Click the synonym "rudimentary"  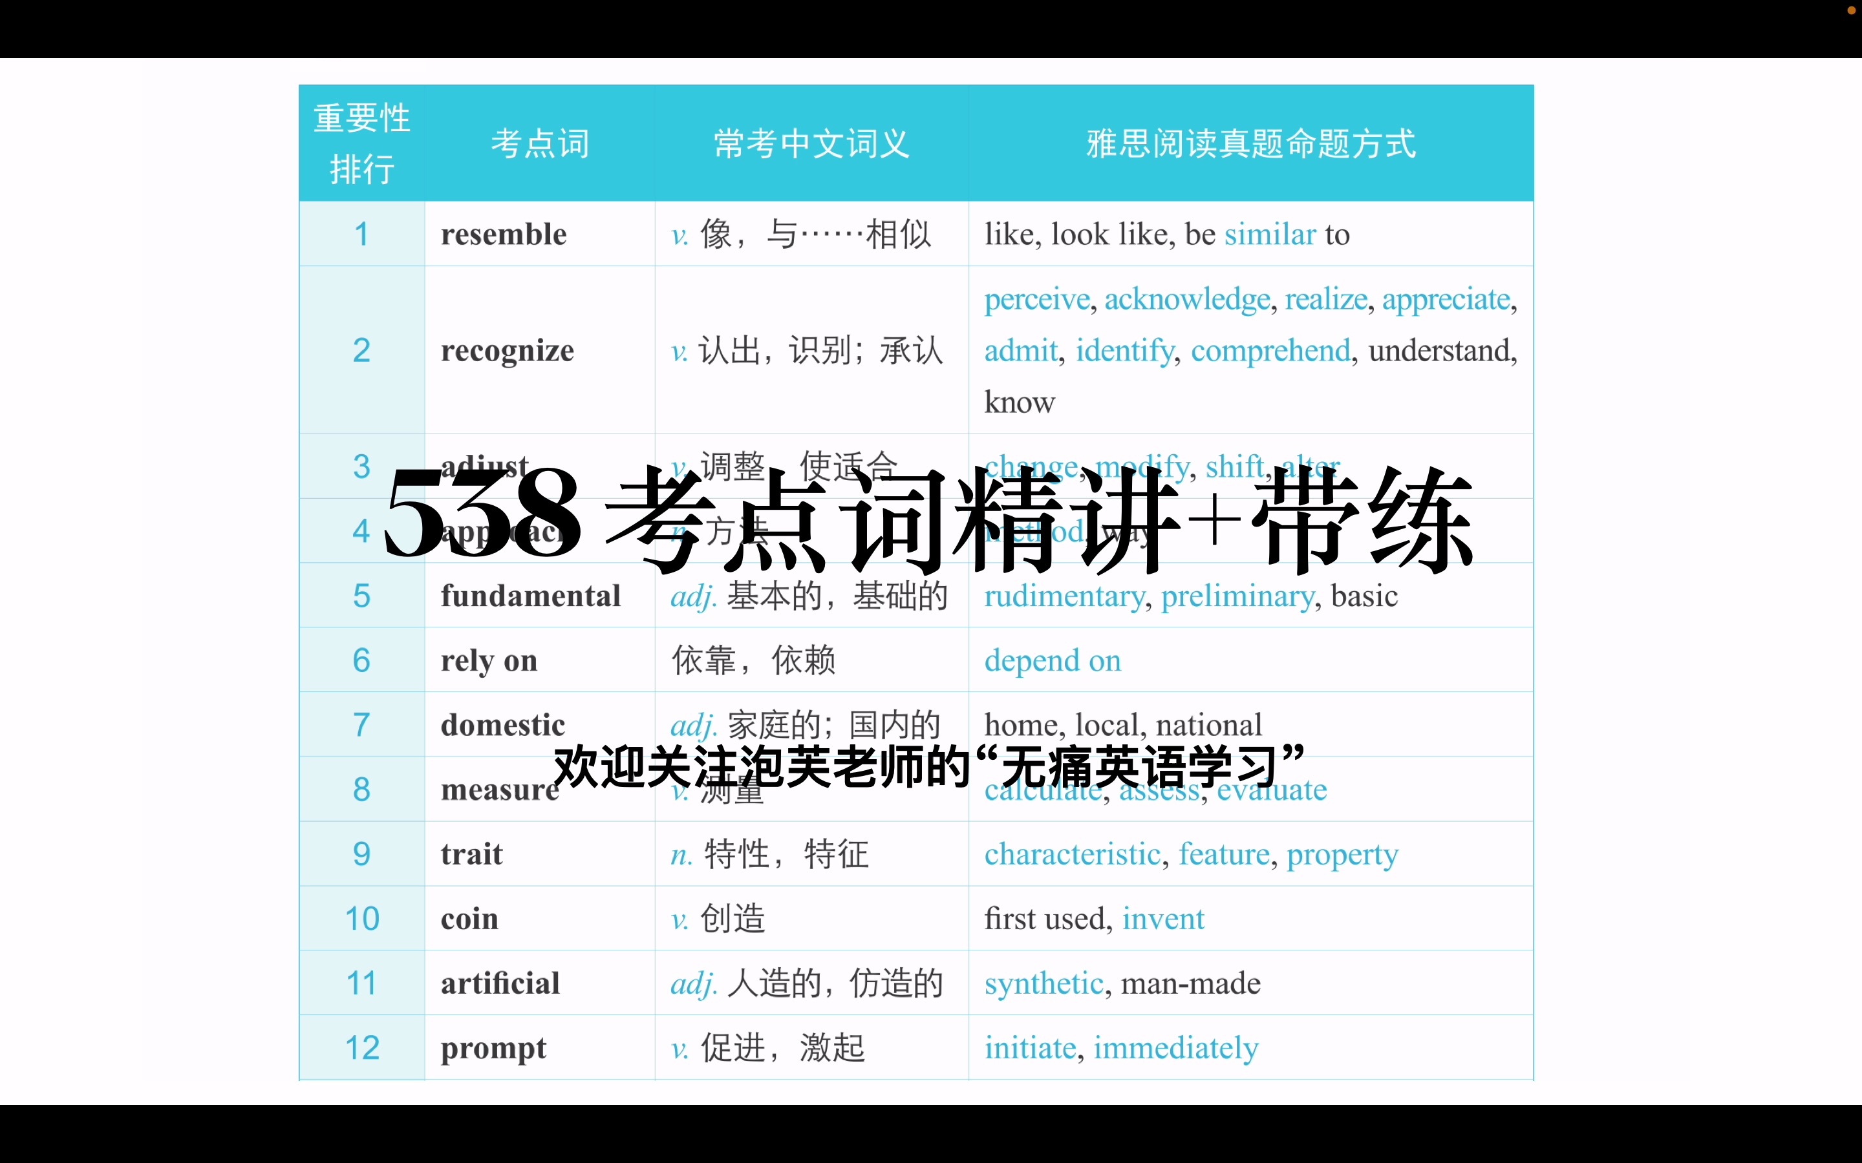(1064, 596)
